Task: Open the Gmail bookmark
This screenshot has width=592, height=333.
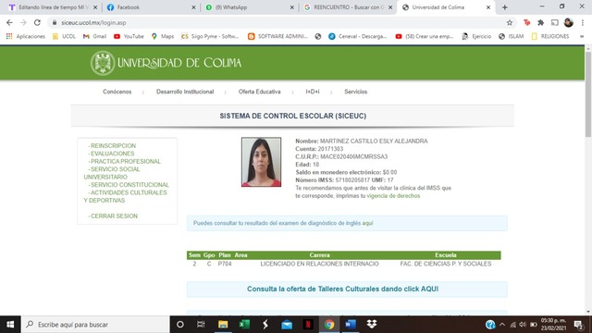Action: [94, 36]
